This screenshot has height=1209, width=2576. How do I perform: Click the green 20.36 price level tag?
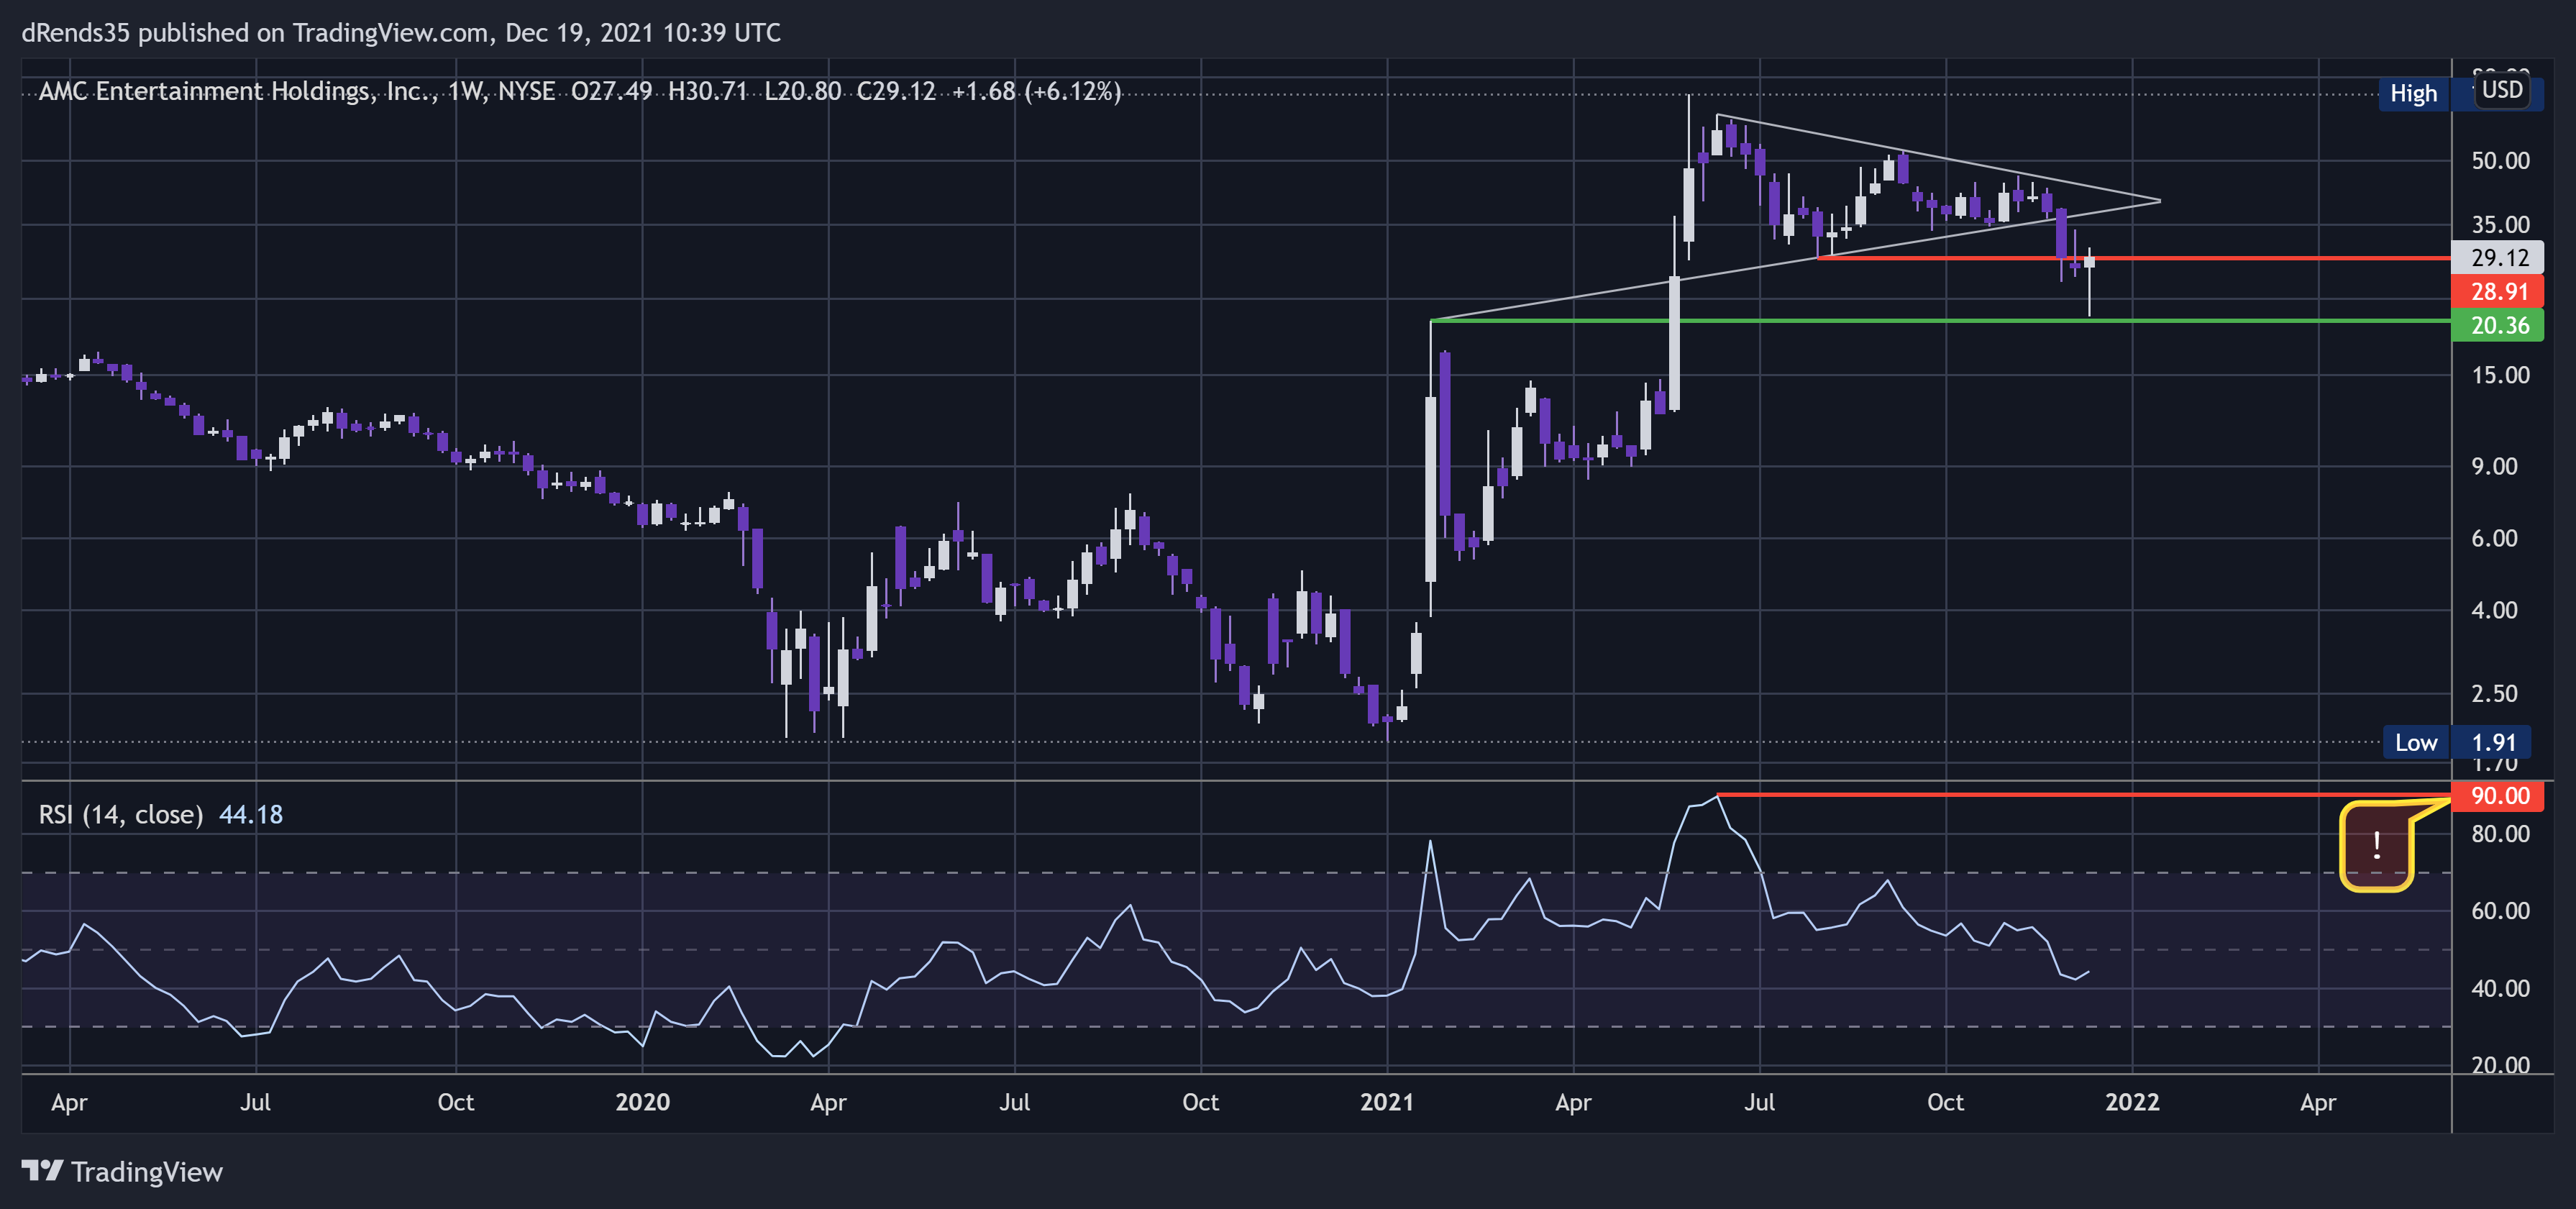pyautogui.click(x=2498, y=325)
